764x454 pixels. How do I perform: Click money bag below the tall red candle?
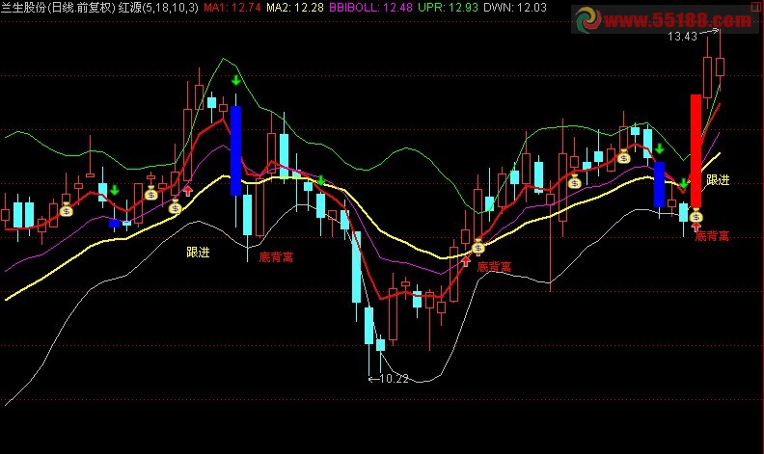(x=696, y=215)
